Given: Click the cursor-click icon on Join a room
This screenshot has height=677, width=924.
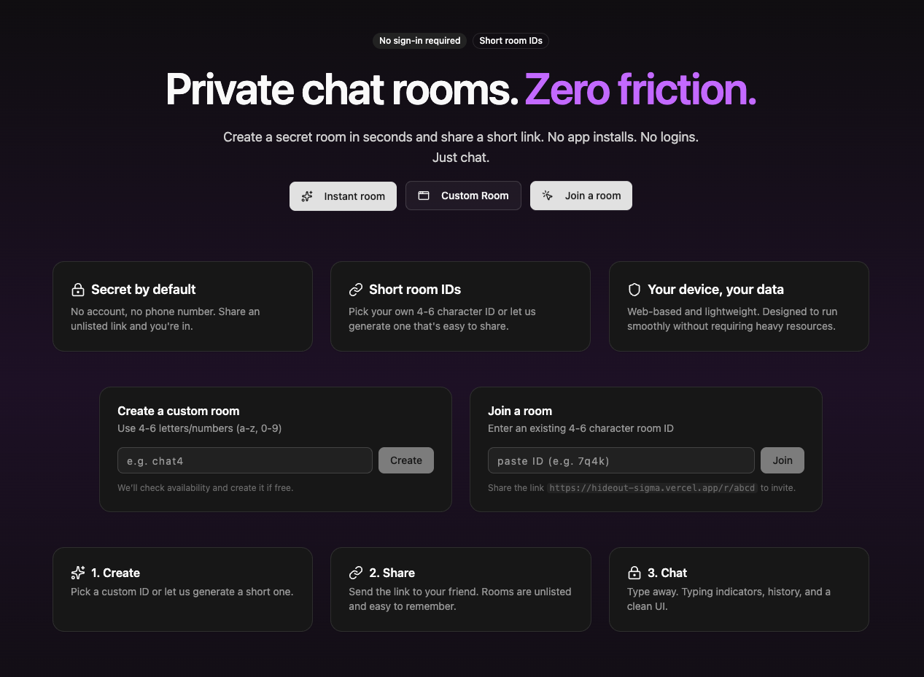Looking at the screenshot, I should (x=548, y=196).
